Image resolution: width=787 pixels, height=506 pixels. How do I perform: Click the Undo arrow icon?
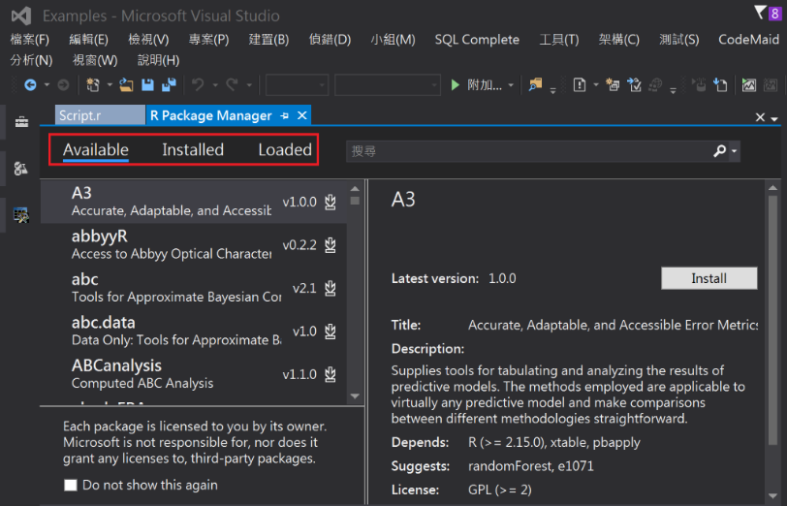199,85
